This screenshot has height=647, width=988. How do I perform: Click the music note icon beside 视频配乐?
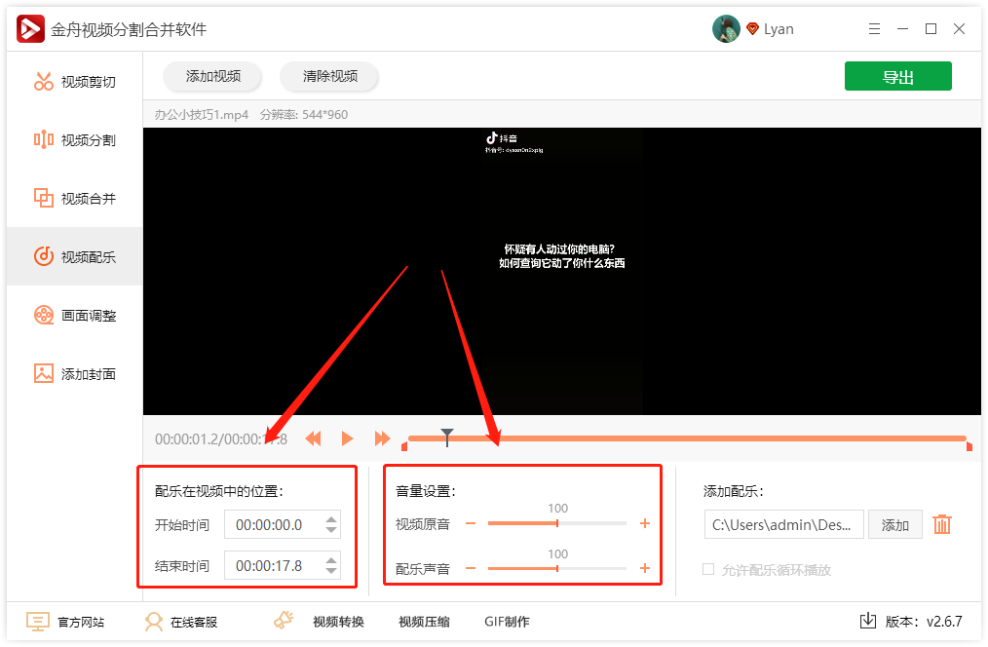point(44,255)
